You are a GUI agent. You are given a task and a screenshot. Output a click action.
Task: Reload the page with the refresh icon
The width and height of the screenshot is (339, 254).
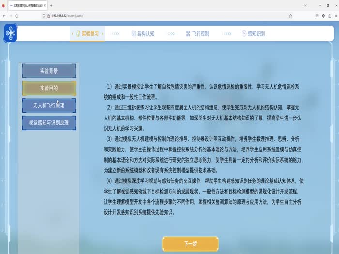17,15
